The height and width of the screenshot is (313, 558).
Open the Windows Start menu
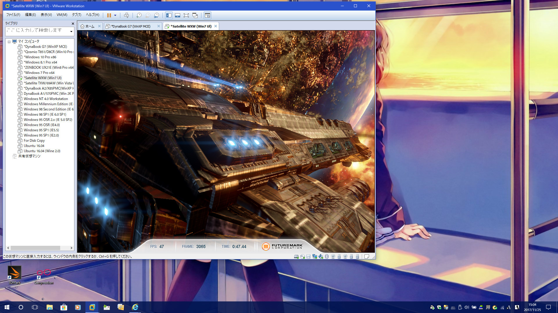point(7,307)
